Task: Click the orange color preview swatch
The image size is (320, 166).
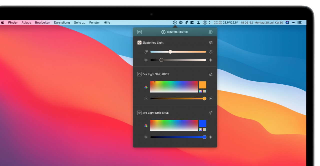Action: (202, 85)
